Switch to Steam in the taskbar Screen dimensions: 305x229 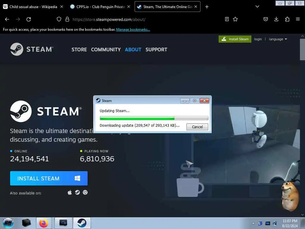coord(82,223)
